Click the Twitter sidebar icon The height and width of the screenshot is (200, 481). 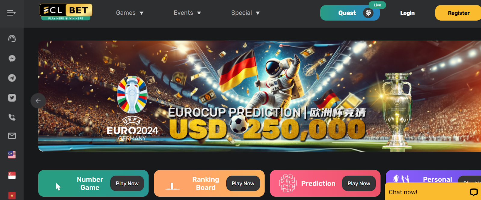[12, 98]
